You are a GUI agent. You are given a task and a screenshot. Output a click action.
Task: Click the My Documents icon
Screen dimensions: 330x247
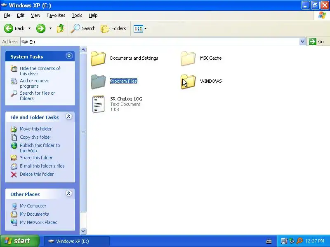click(14, 214)
